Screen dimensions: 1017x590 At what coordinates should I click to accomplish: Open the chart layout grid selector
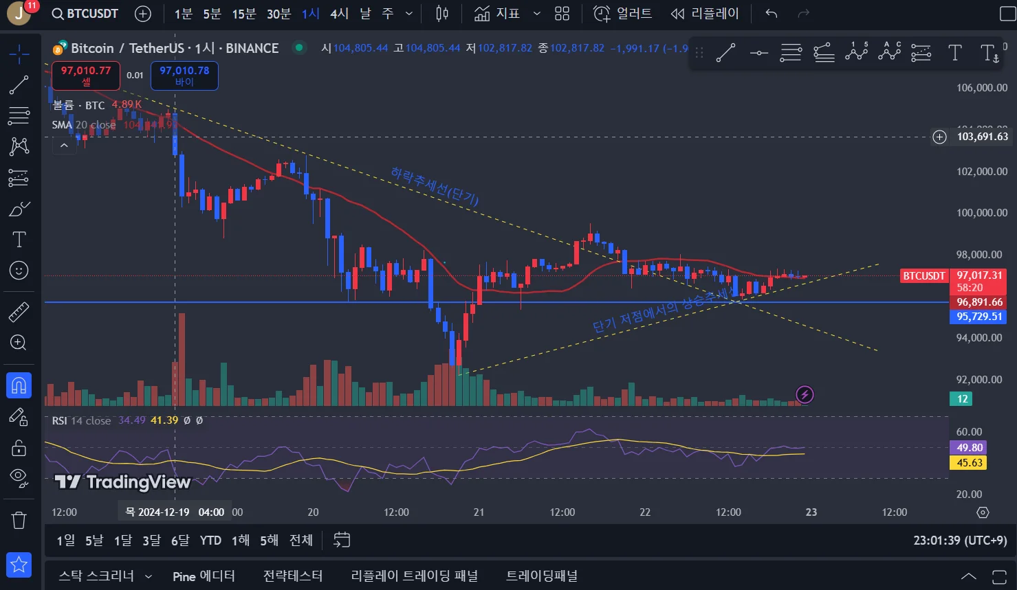click(x=562, y=14)
